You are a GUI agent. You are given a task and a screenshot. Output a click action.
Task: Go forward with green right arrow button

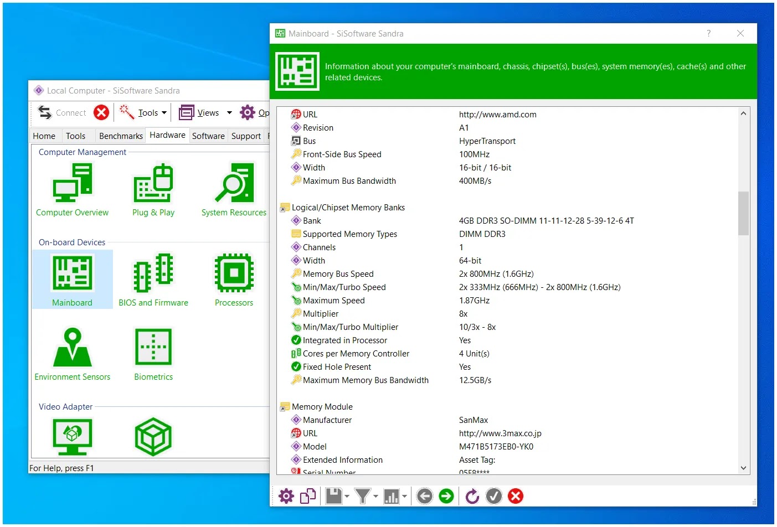pos(446,496)
